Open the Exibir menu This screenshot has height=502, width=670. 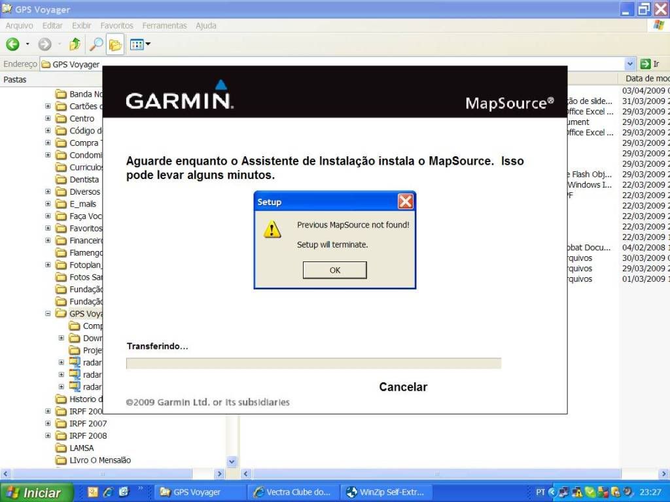[x=81, y=25]
